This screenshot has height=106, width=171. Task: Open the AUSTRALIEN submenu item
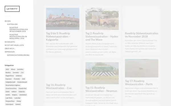pos(12,24)
